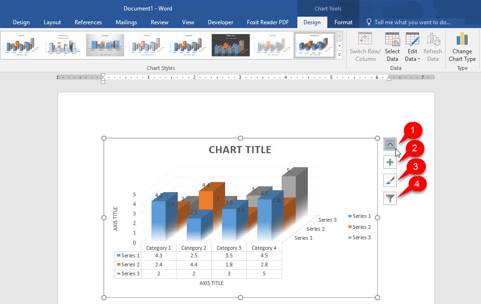Click the vertical Axis Title label
The image size is (481, 304).
point(116,219)
